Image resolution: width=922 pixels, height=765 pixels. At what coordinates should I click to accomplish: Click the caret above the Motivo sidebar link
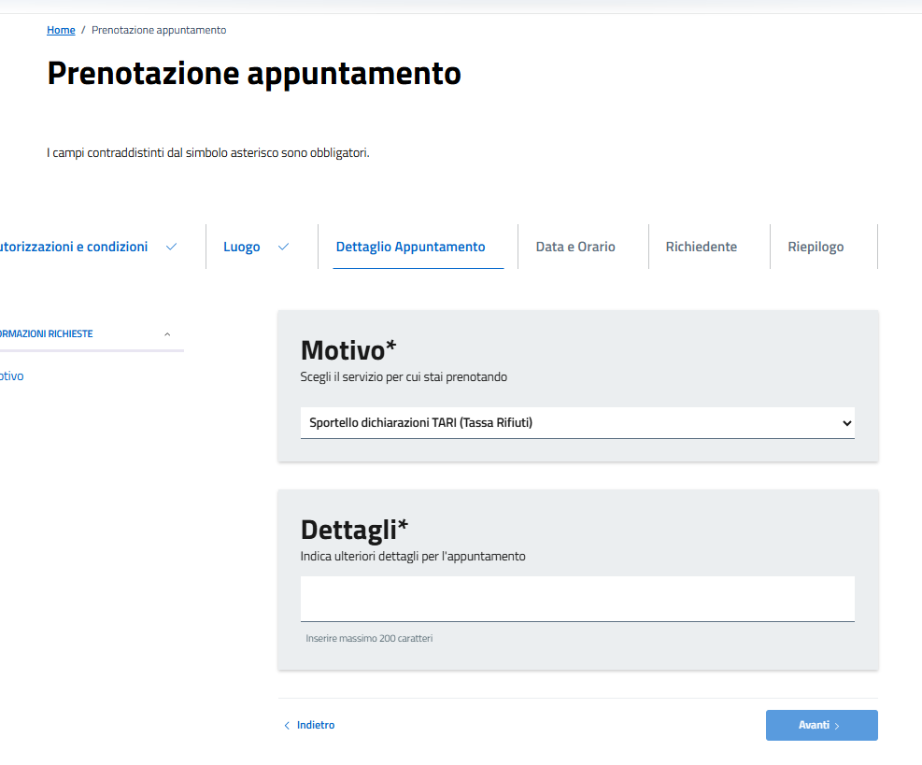167,333
